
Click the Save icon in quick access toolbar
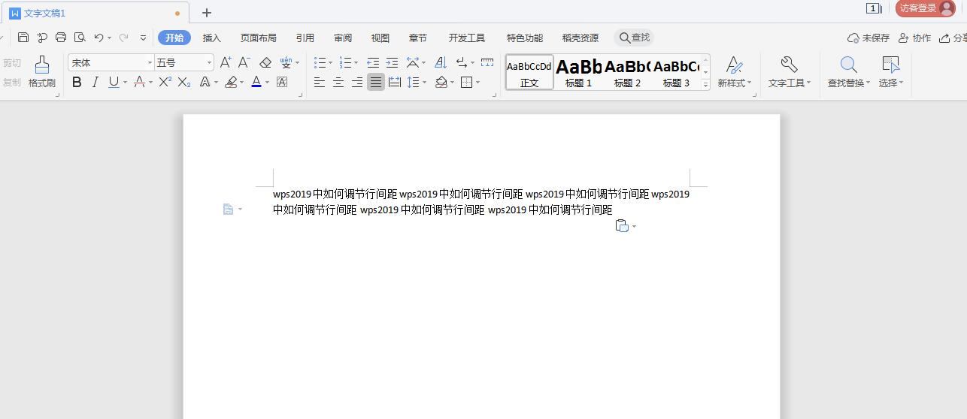pyautogui.click(x=23, y=38)
